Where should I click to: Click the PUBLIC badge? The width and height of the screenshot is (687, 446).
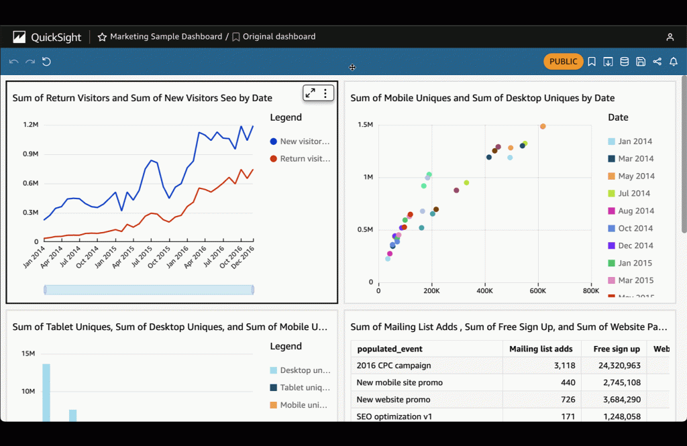click(x=563, y=61)
